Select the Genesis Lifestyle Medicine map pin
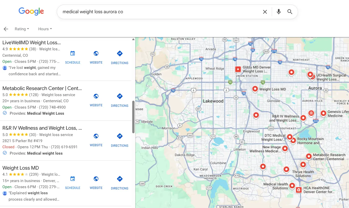 pyautogui.click(x=323, y=113)
